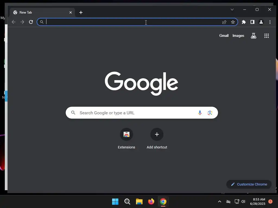Click magnifier icon in Google search box

pyautogui.click(x=73, y=112)
